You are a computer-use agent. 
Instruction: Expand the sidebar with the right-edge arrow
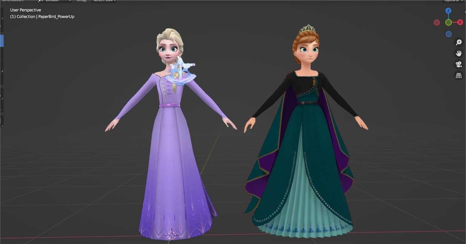coord(464,12)
